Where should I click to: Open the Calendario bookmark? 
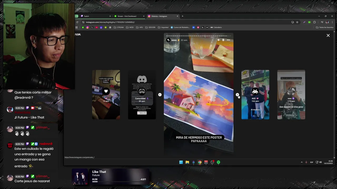tap(216, 27)
